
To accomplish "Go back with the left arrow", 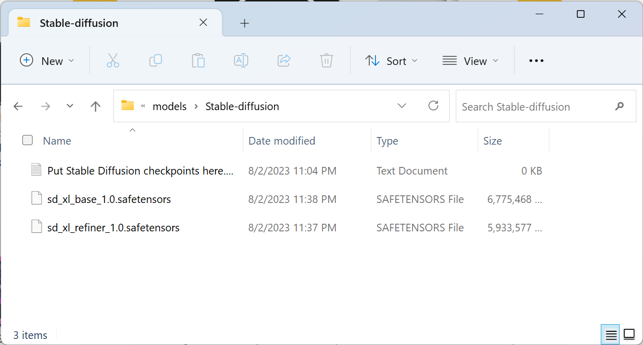I will 18,106.
